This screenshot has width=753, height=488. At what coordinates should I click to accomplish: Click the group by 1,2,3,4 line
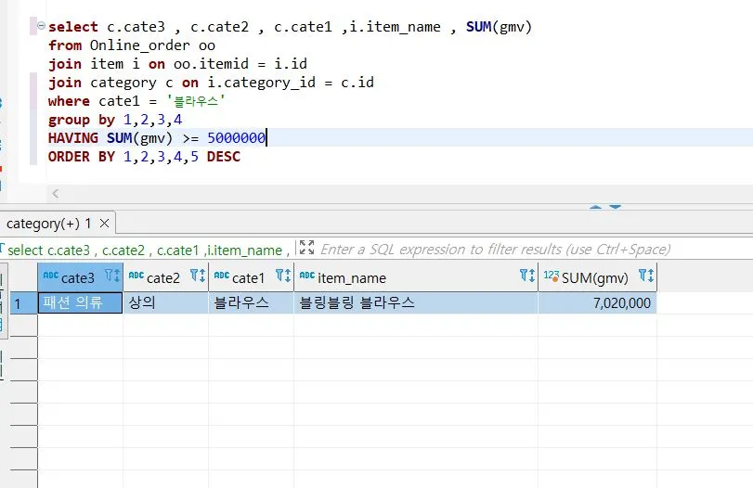(115, 120)
